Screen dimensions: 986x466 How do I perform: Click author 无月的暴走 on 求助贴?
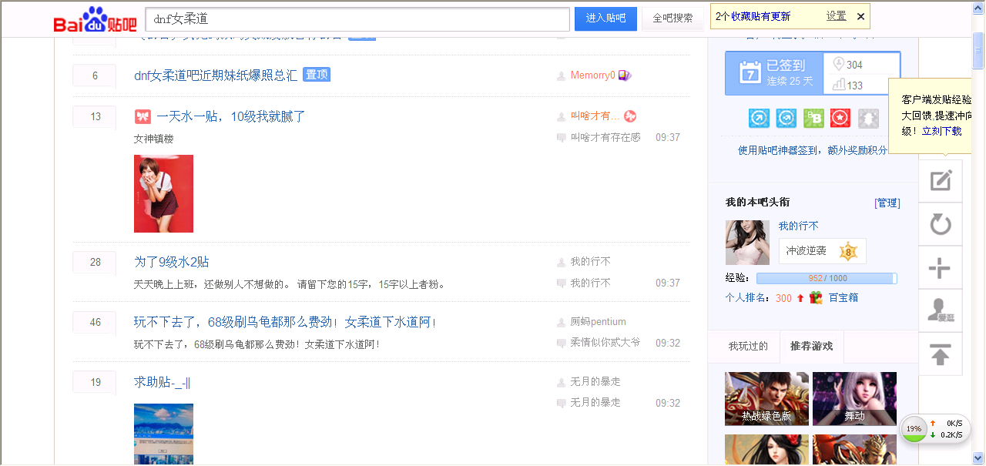click(x=595, y=382)
